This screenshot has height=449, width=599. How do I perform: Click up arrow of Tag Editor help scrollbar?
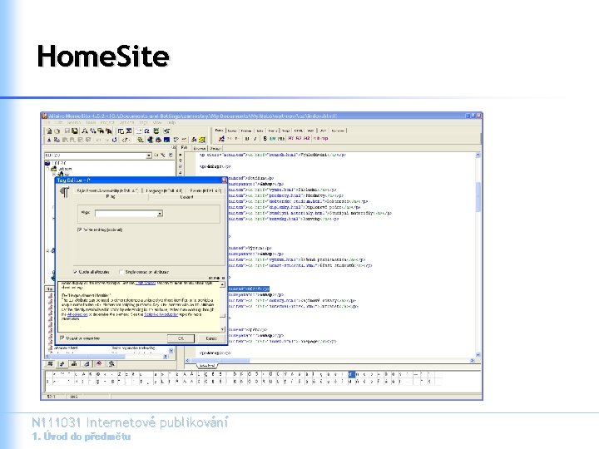pos(222,284)
